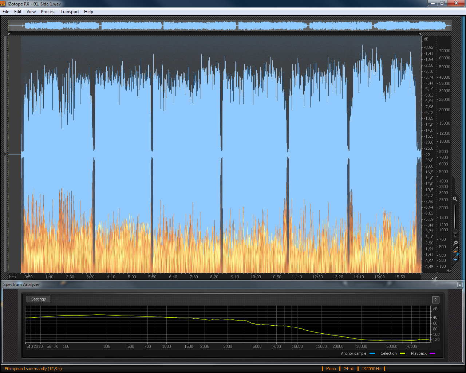Expand the Transport menu

70,12
